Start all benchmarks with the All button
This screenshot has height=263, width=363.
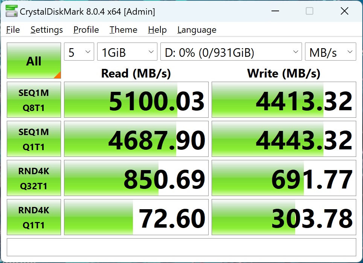click(x=34, y=61)
